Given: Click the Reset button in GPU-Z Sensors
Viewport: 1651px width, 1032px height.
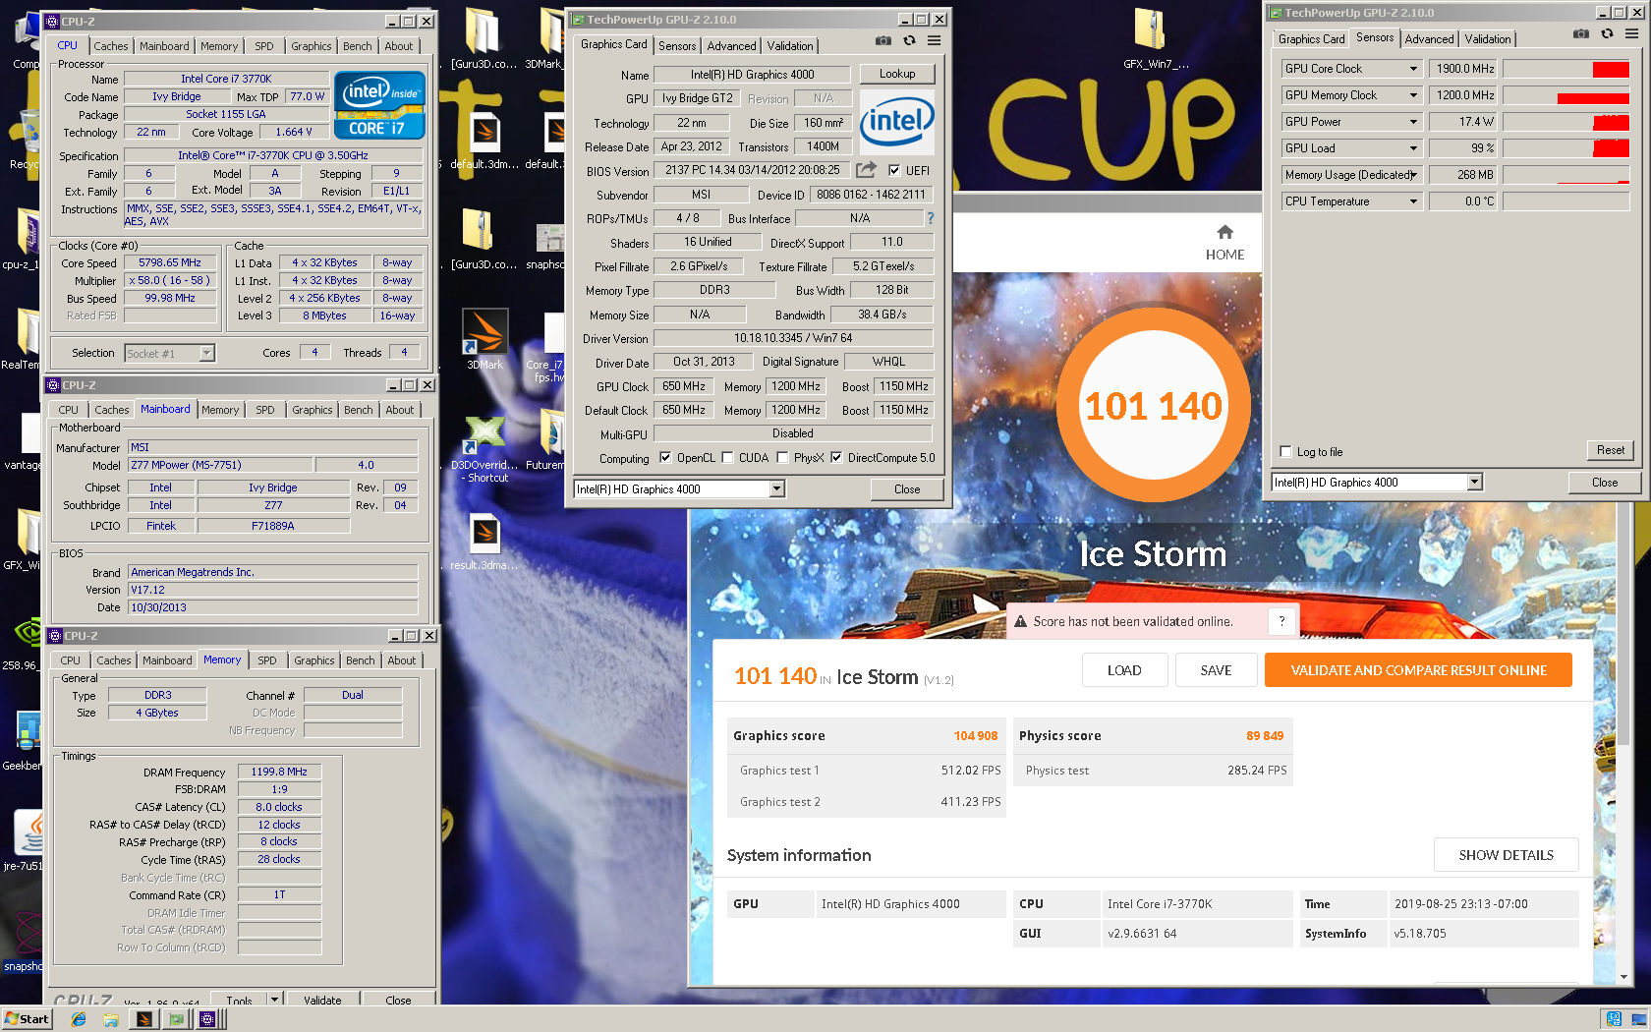Looking at the screenshot, I should [x=1610, y=450].
